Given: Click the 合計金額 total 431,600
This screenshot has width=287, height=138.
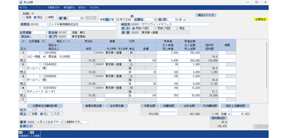Looking at the screenshot, I should pos(189,114).
